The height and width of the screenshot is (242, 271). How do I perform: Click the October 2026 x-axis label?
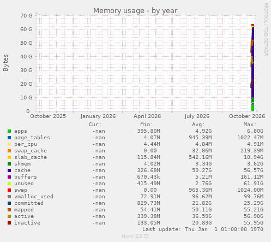[x=247, y=116]
